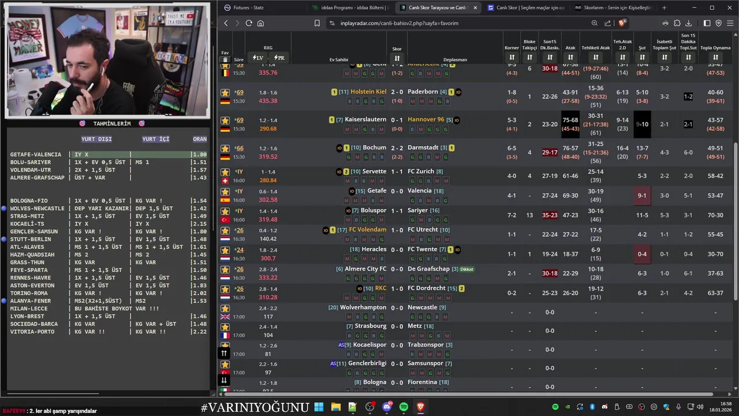739x416 pixels.
Task: Switch to iddaa Programı tab
Action: pyautogui.click(x=350, y=8)
